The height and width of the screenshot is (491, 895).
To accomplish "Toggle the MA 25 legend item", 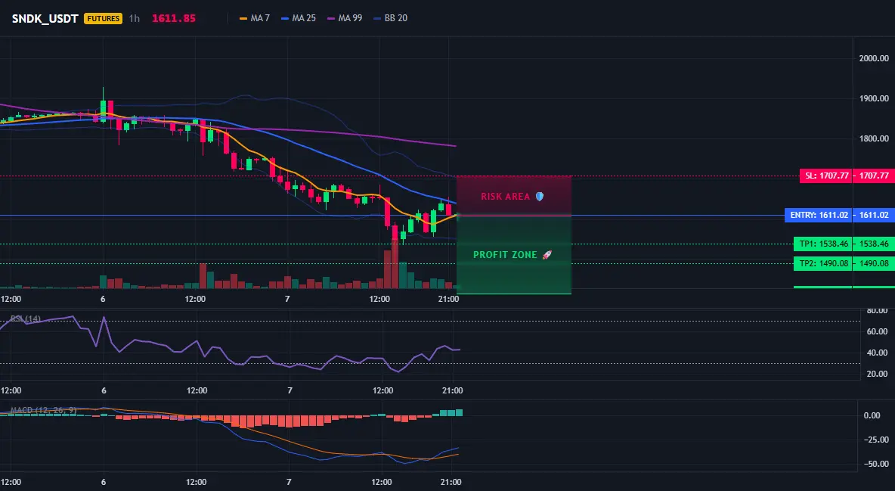I will tap(299, 18).
